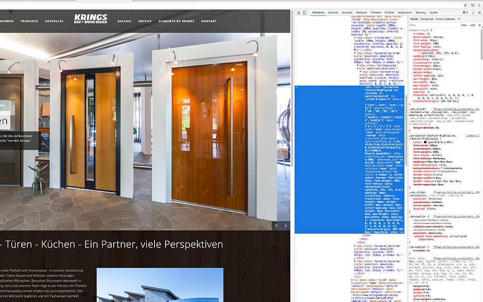Open the DevTools three-dot customize menu
Screen dimensions: 483x302
pyautogui.click(x=473, y=13)
